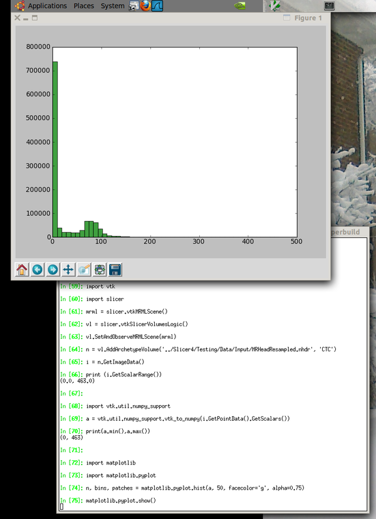Select the zoom to rectangle tool
The width and height of the screenshot is (376, 519).
point(84,270)
